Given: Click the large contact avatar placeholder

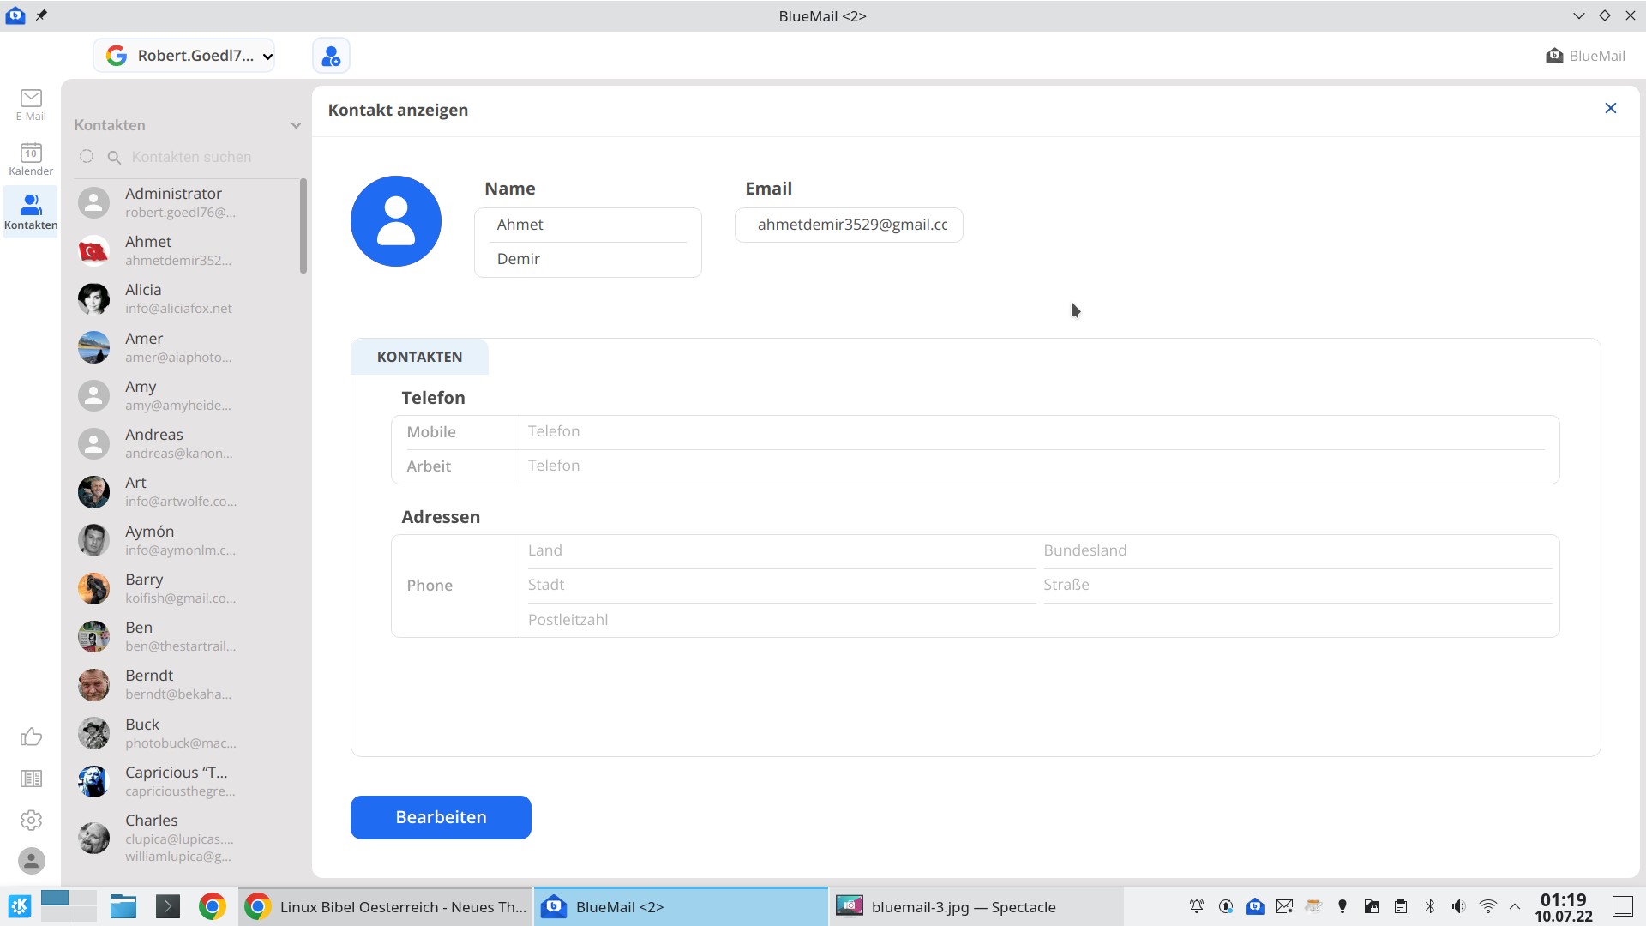Looking at the screenshot, I should click(396, 221).
